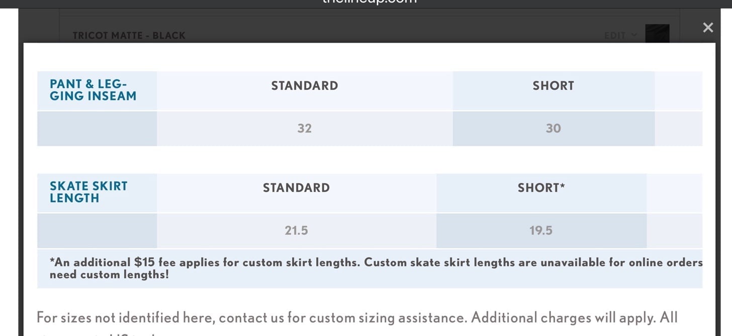Screen dimensions: 732x336
Task: Select the 32 inseam value
Action: [x=304, y=128]
